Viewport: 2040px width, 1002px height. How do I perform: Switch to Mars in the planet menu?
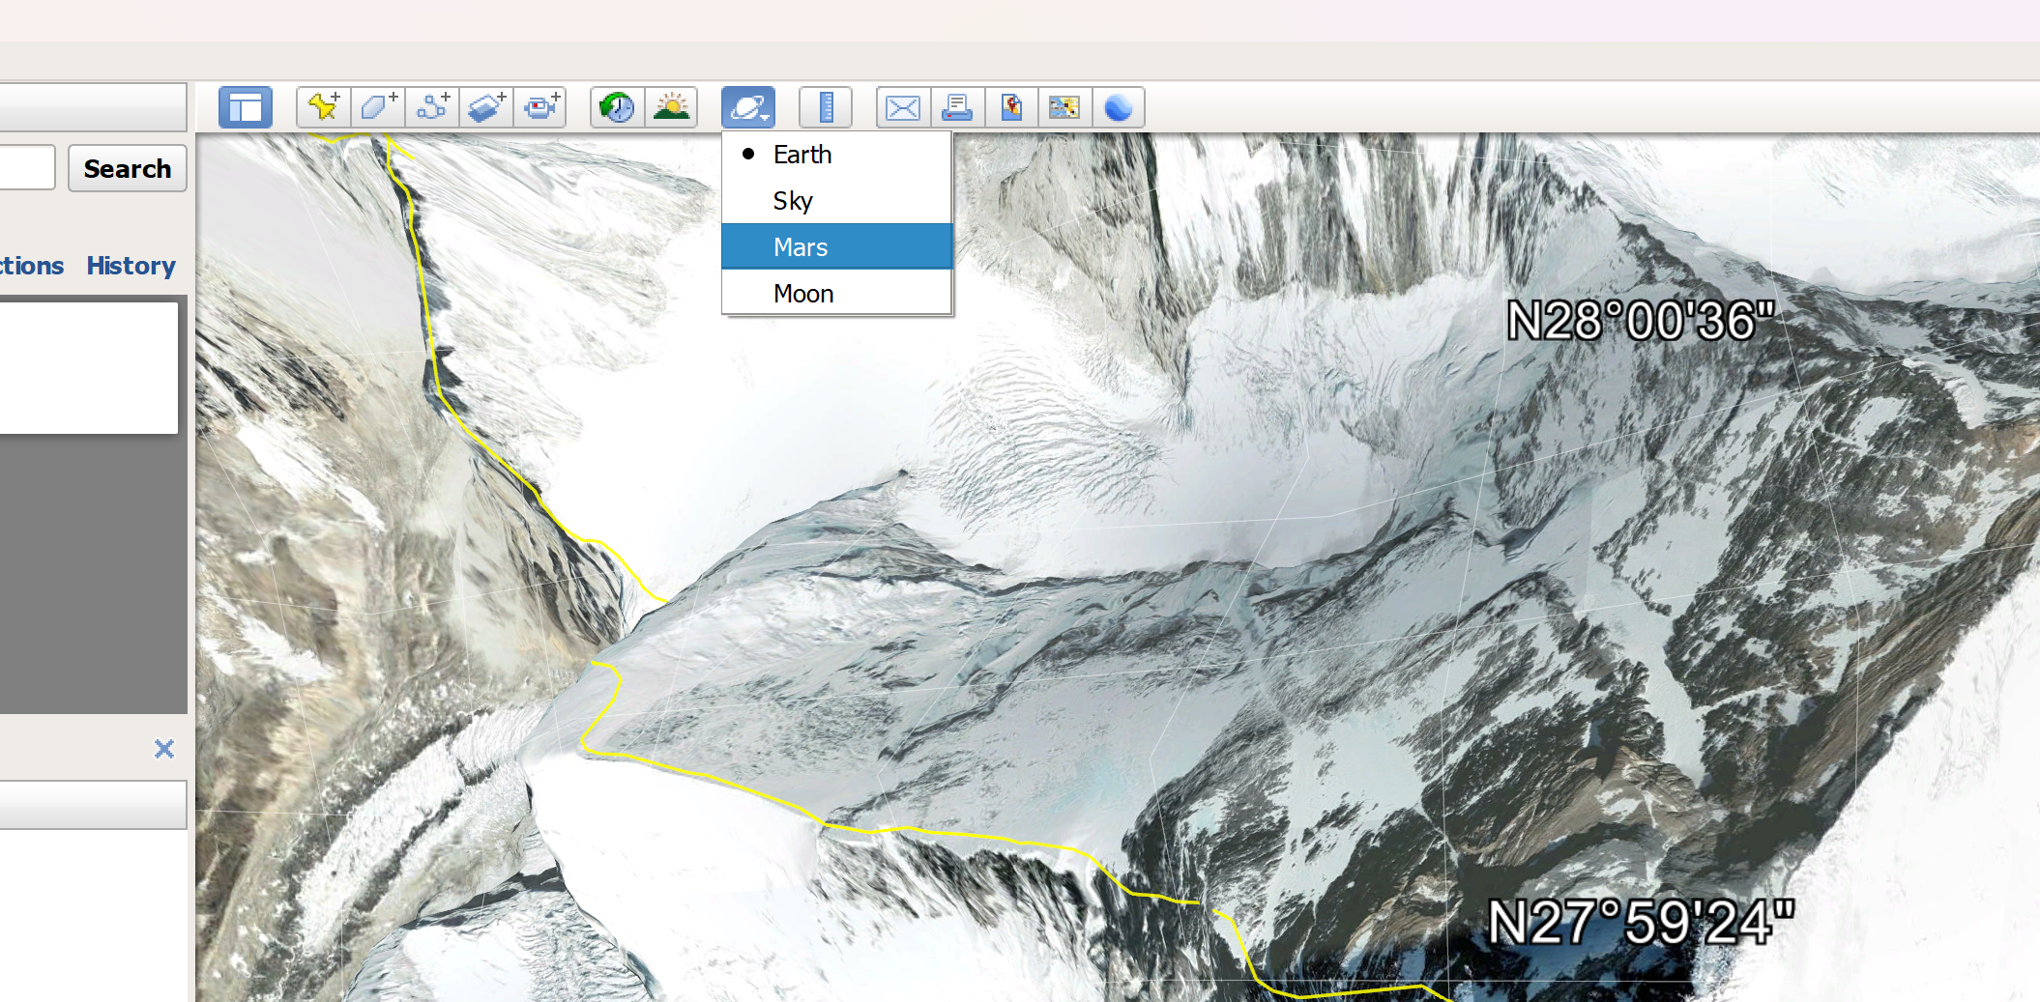pyautogui.click(x=837, y=247)
